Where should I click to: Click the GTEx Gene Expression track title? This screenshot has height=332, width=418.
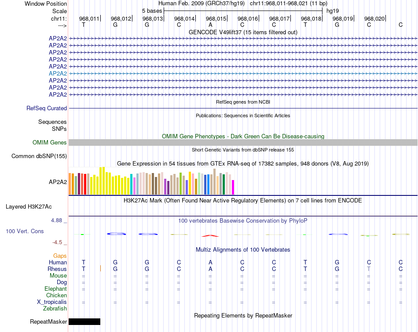click(243, 164)
